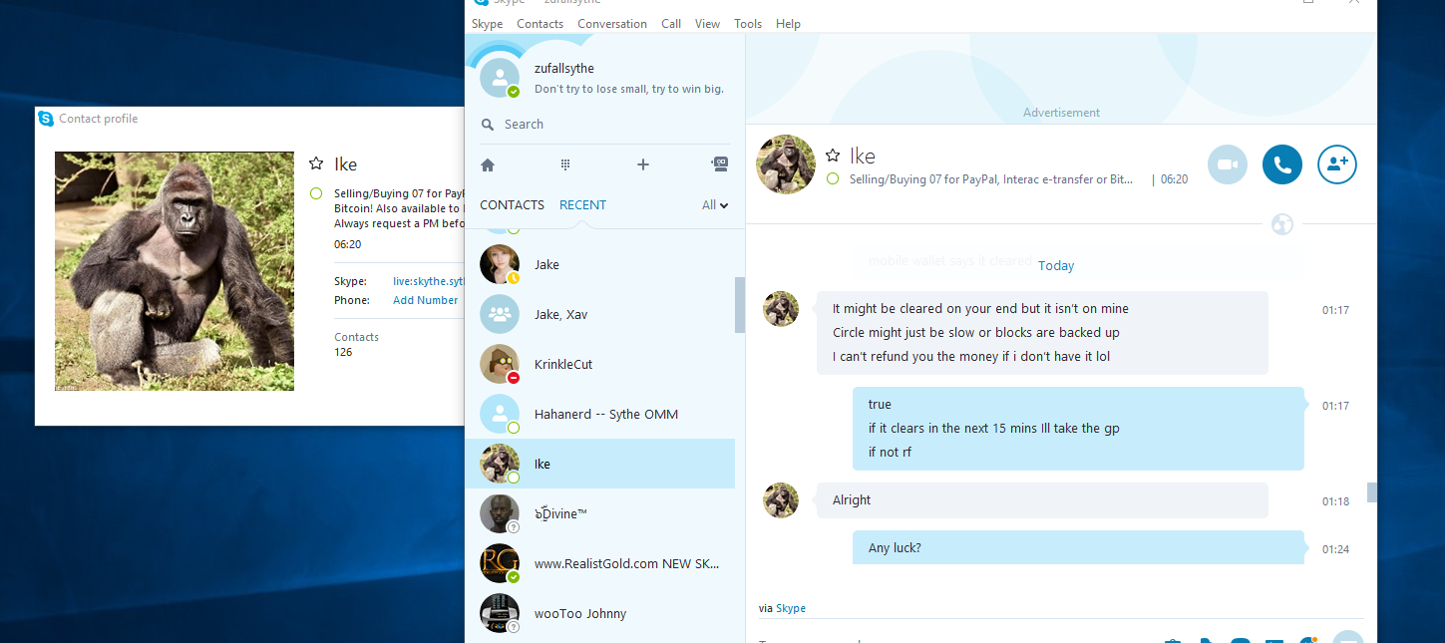Click the chat history scrollbar thumb
The width and height of the screenshot is (1445, 643).
pos(1372,491)
